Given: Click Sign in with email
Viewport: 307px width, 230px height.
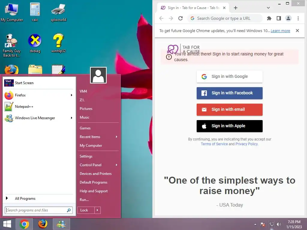Looking at the screenshot, I should tap(229, 110).
